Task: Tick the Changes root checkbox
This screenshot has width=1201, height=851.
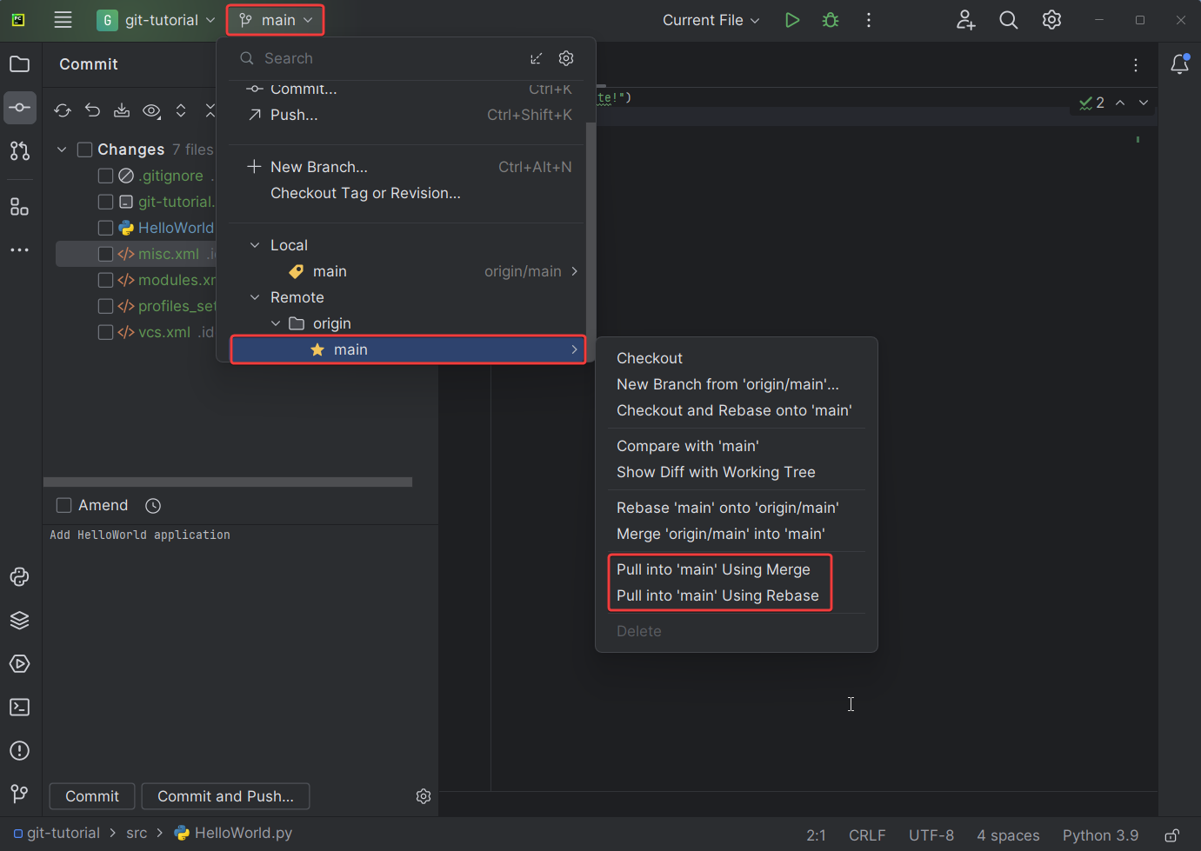Action: point(84,150)
